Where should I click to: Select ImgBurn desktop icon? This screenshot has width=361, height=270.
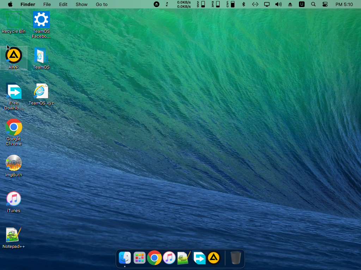point(14,166)
